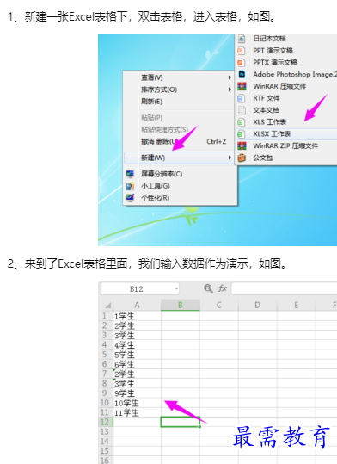Open the name box dropdown arrow

pos(176,289)
